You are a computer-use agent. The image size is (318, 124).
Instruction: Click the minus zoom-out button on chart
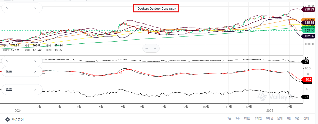coord(147,48)
